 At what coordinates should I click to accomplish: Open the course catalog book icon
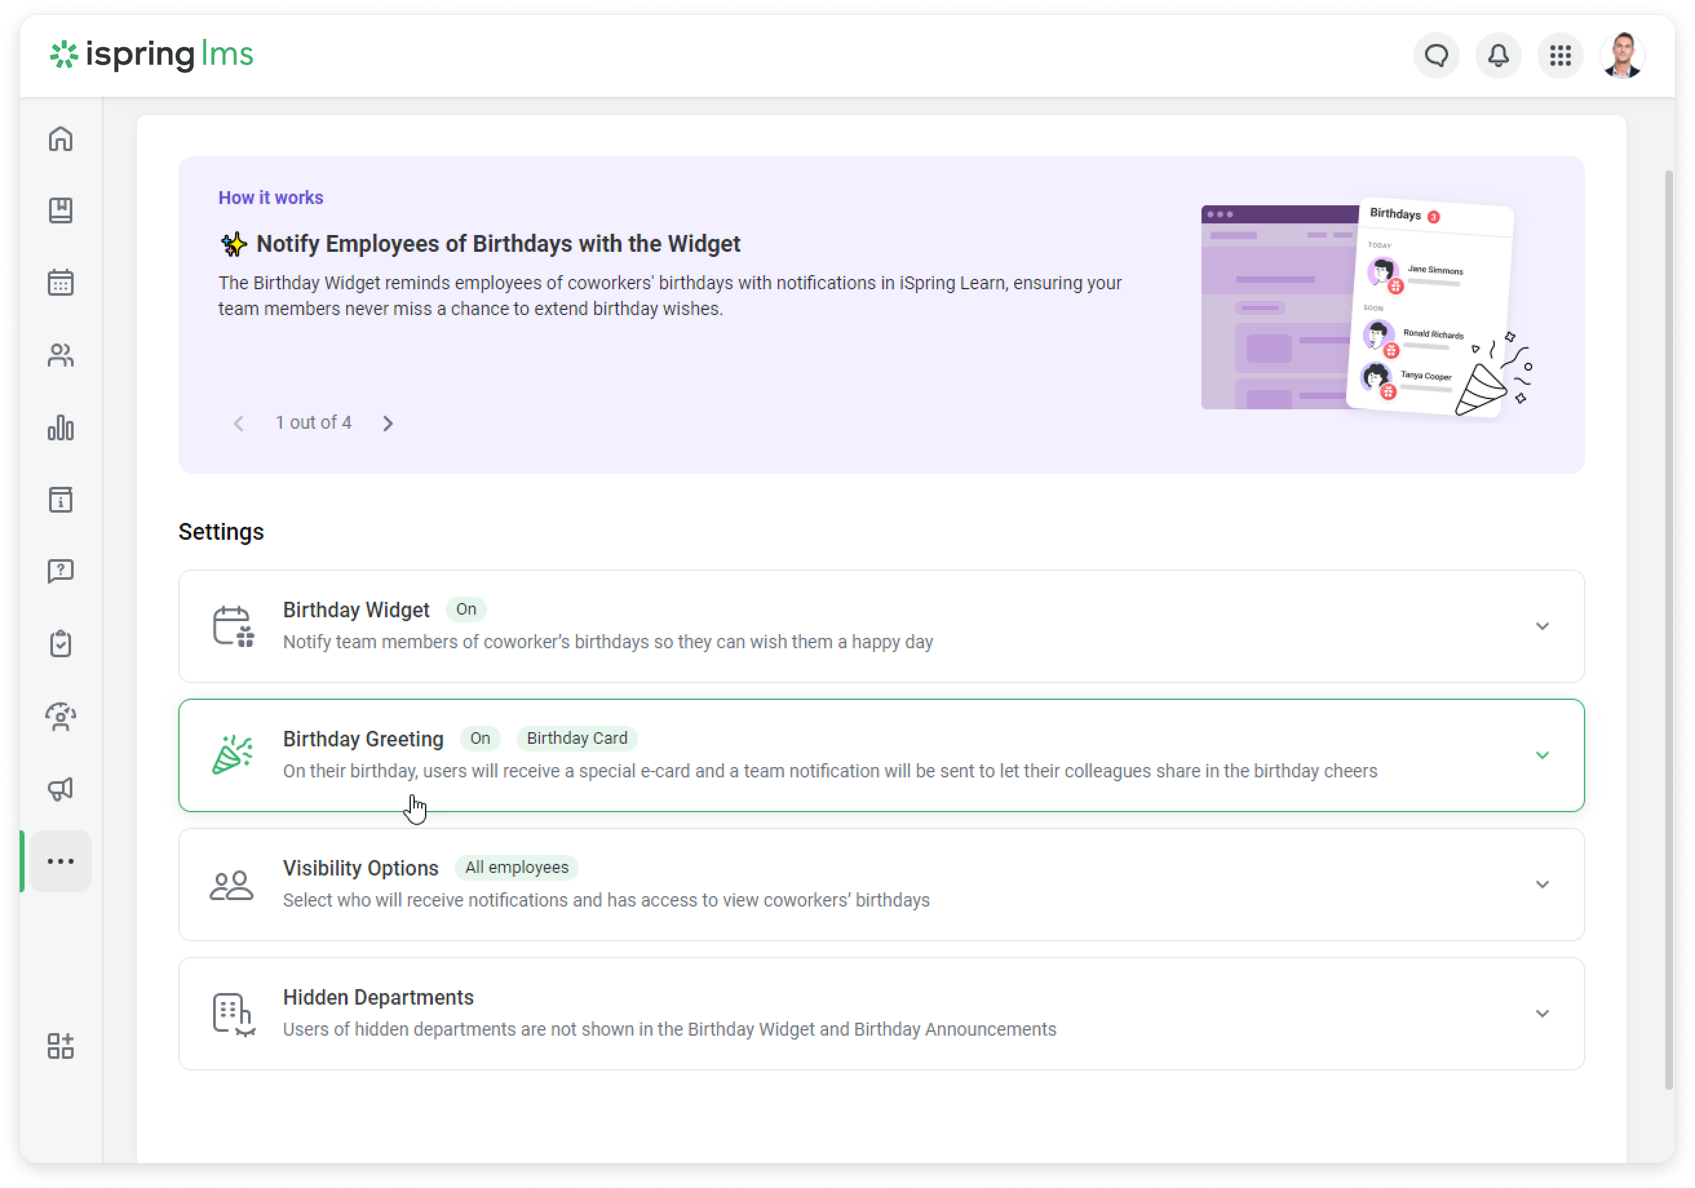(x=61, y=210)
